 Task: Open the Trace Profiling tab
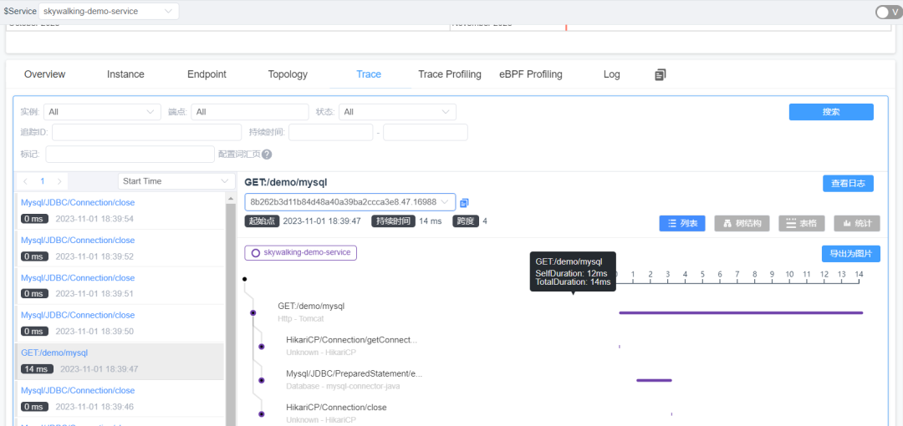click(450, 74)
